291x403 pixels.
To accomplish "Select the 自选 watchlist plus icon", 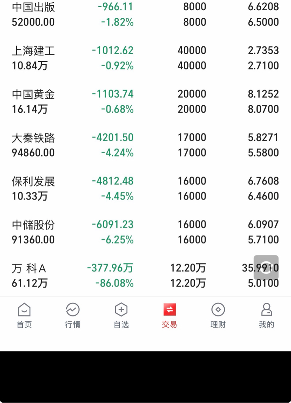I will coord(121,310).
